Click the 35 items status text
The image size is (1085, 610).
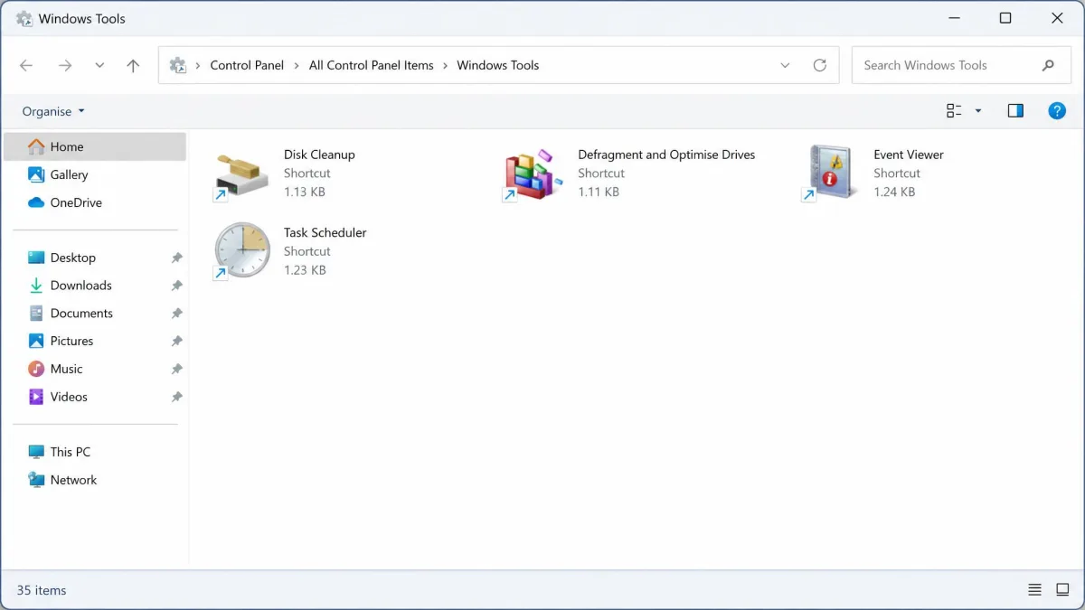click(x=42, y=590)
